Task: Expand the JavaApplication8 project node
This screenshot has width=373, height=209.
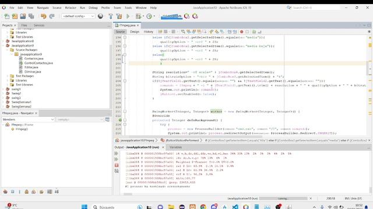Action: pyautogui.click(x=3, y=41)
